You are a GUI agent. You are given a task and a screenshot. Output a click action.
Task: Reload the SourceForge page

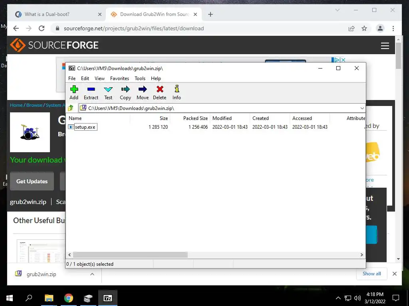coord(42,28)
